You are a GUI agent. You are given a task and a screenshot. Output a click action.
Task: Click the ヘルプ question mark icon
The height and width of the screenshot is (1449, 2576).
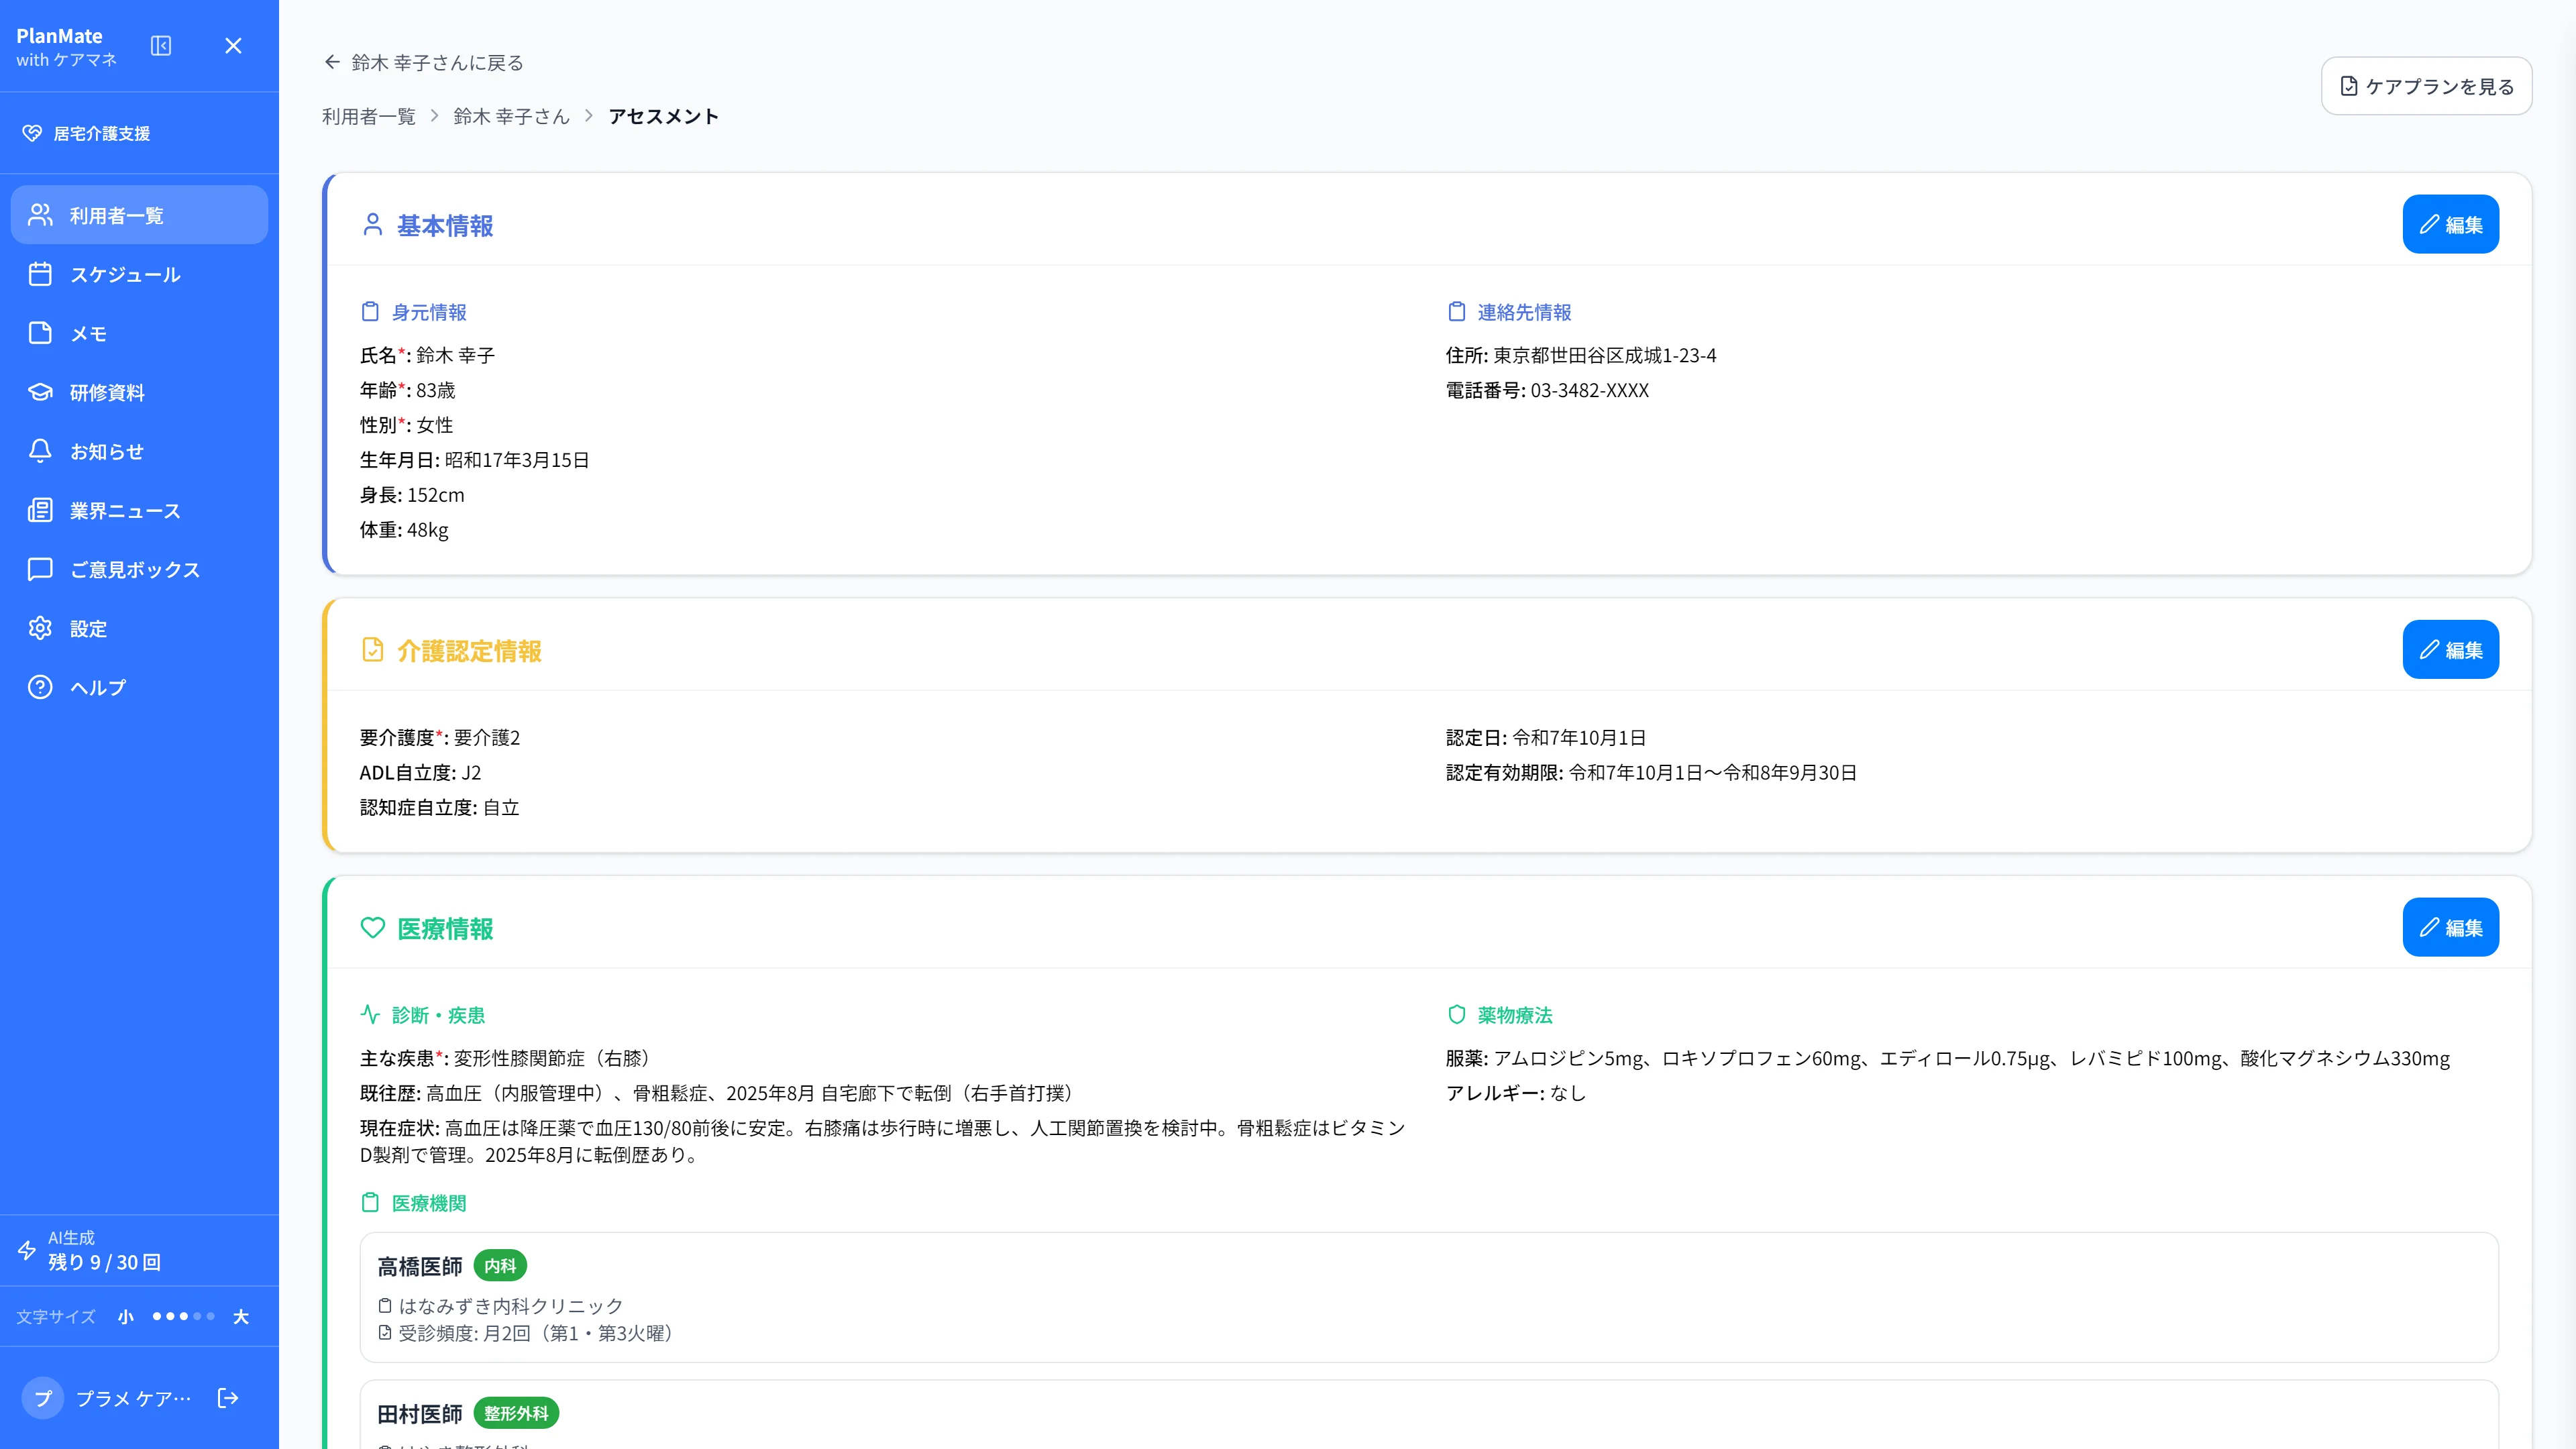click(x=40, y=687)
